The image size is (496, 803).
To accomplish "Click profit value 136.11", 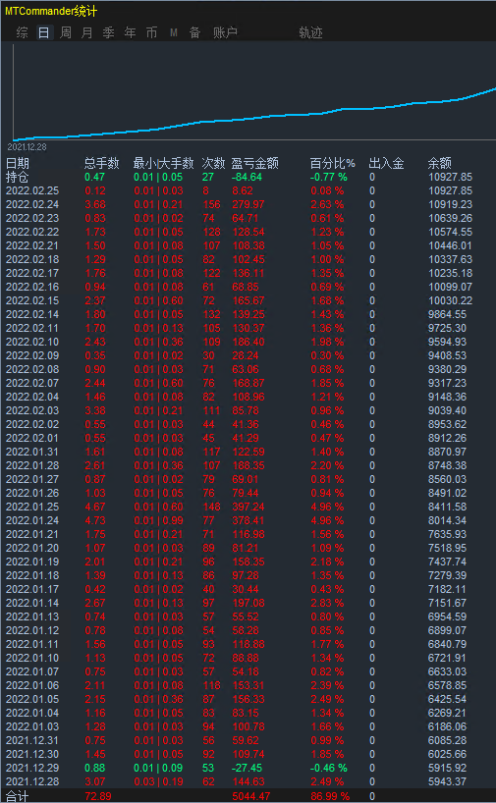I will pos(248,273).
